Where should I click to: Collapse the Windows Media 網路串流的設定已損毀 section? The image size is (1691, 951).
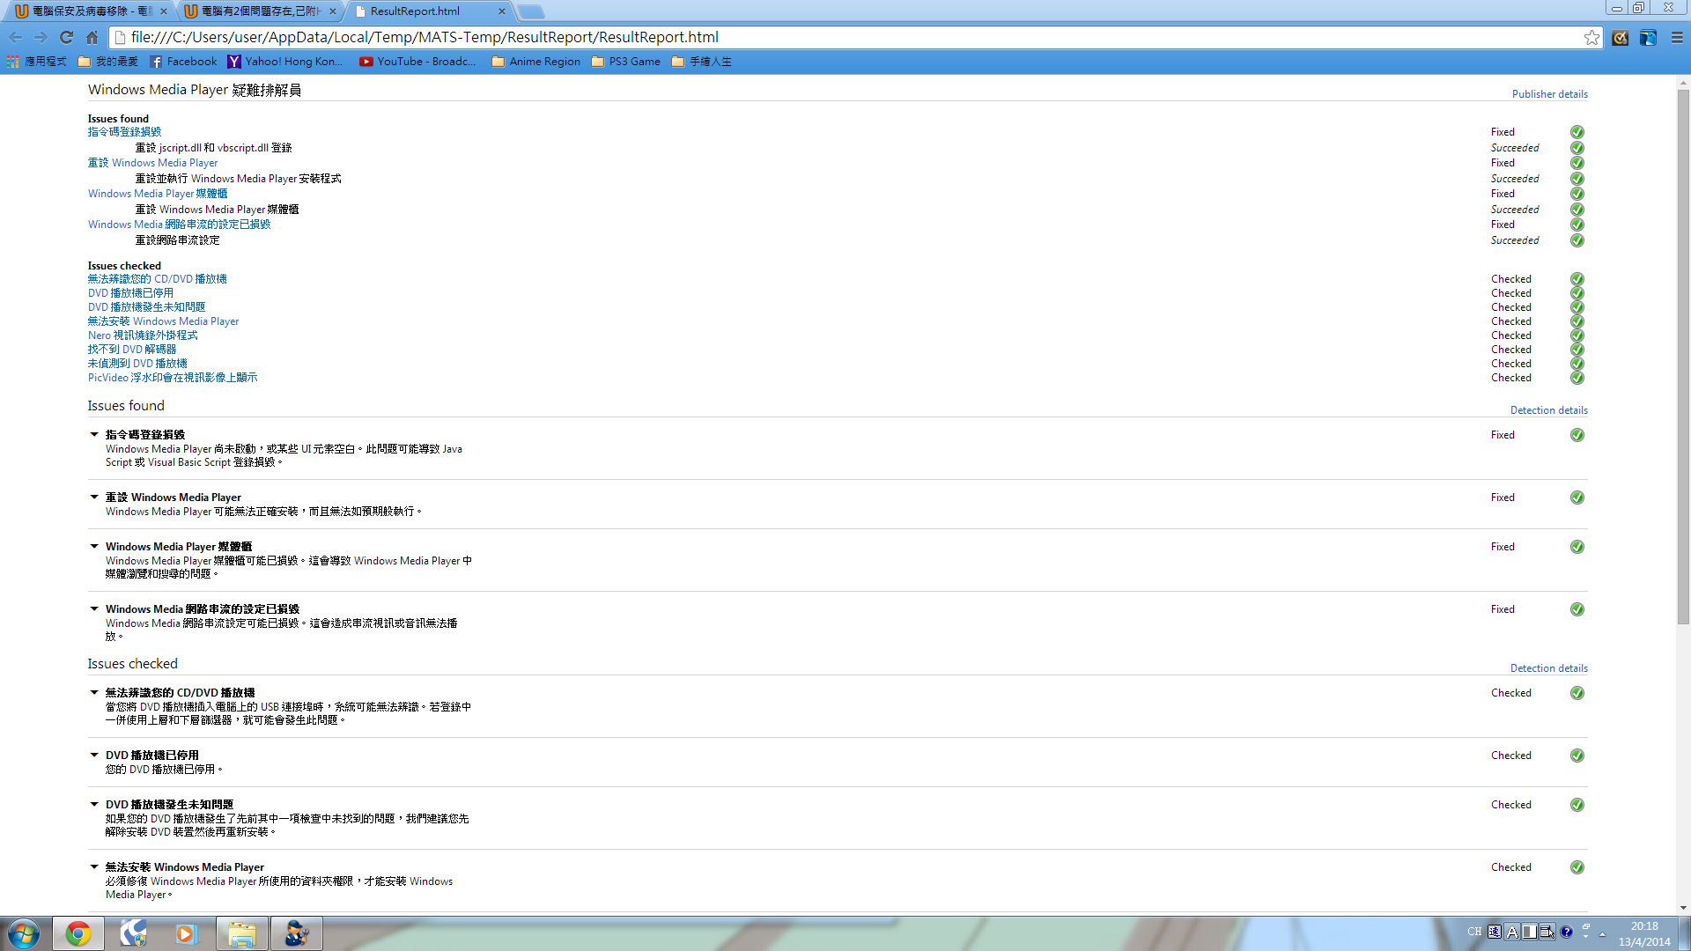(x=94, y=608)
